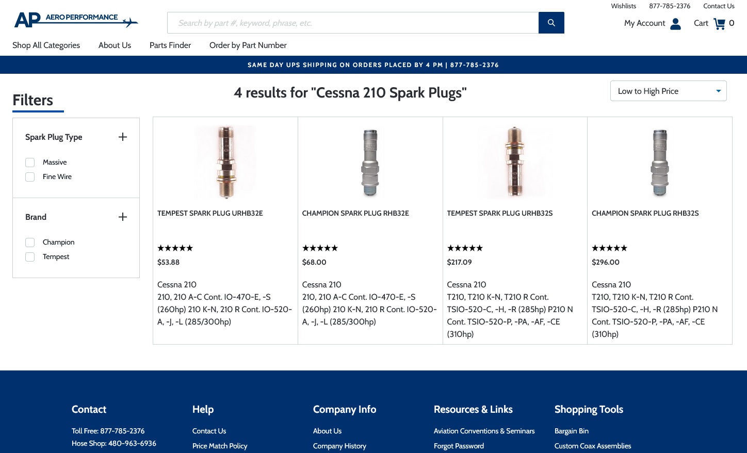
Task: Open the My Account person icon
Action: (x=675, y=24)
